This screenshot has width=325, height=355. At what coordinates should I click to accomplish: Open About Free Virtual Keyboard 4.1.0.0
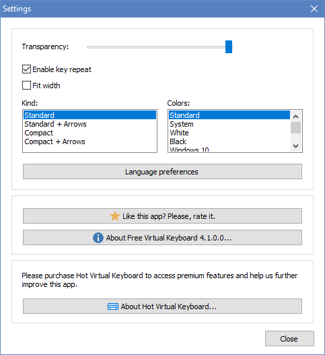[162, 238]
